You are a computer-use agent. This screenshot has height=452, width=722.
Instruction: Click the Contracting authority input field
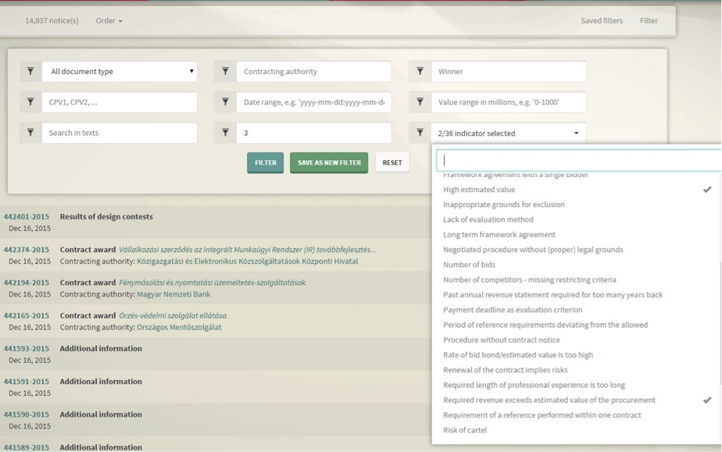(x=314, y=71)
